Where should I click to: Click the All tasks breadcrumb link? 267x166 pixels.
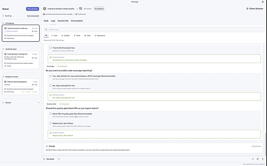click(87, 9)
